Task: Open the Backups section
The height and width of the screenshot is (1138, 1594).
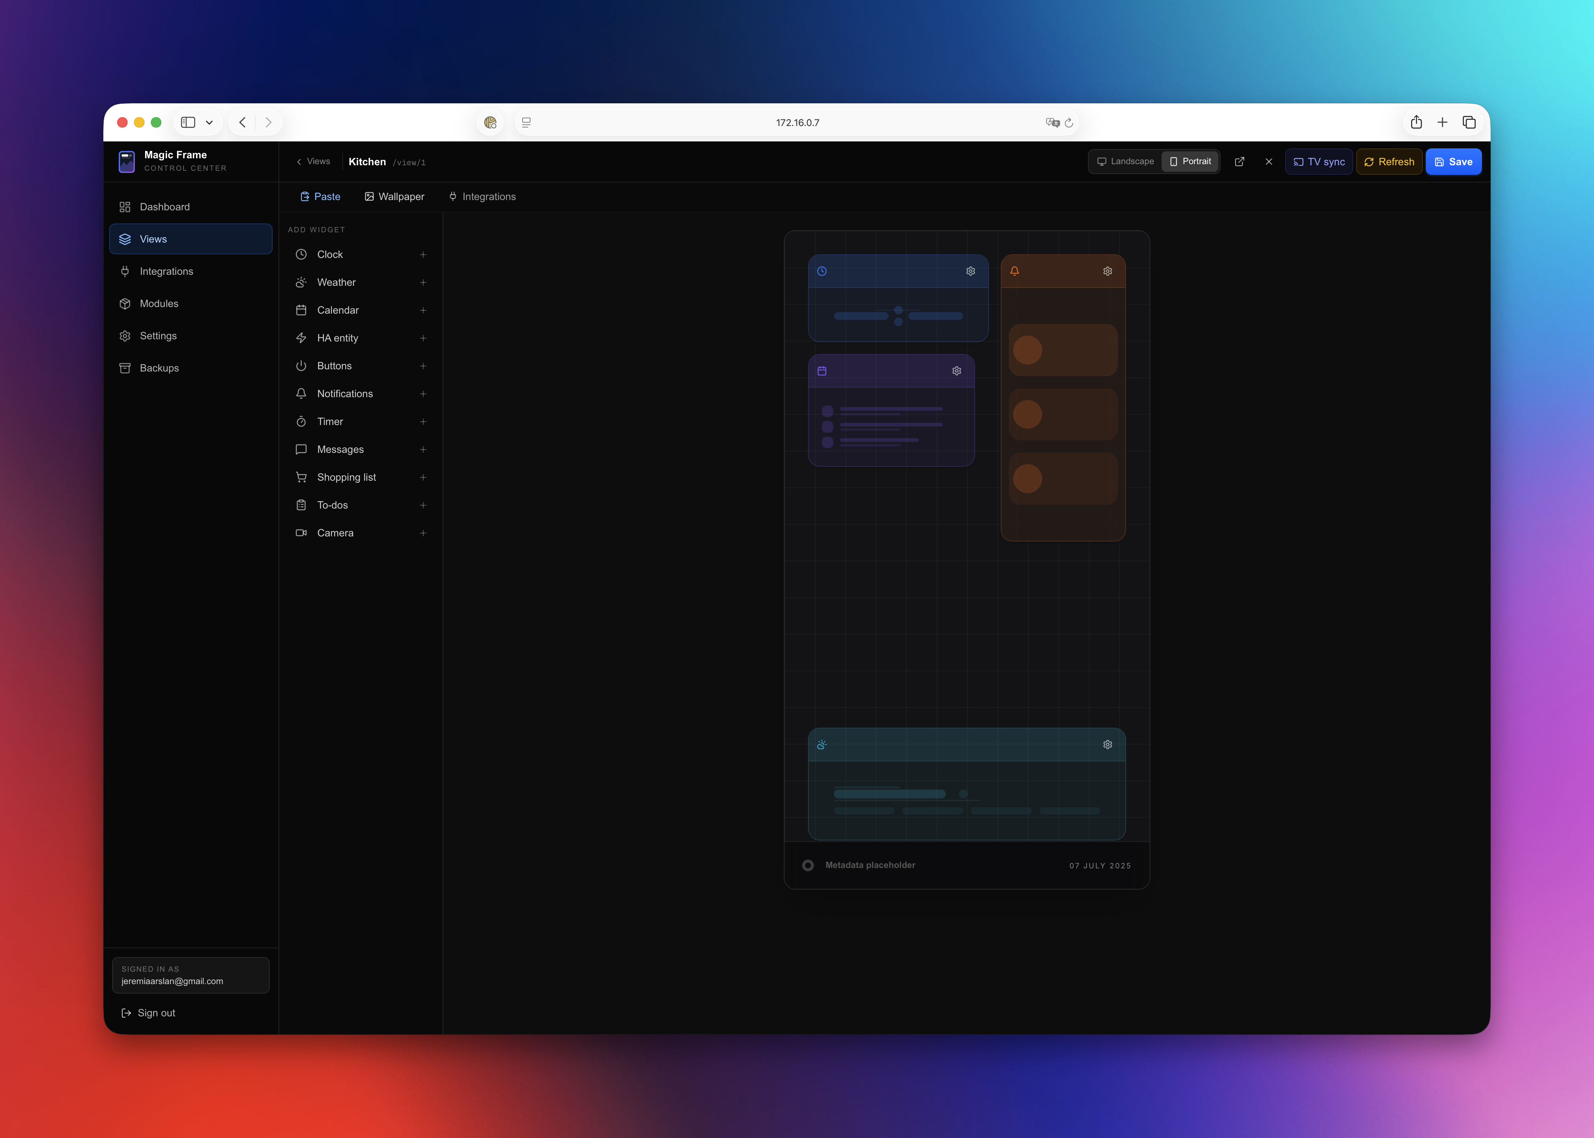Action: [x=191, y=368]
